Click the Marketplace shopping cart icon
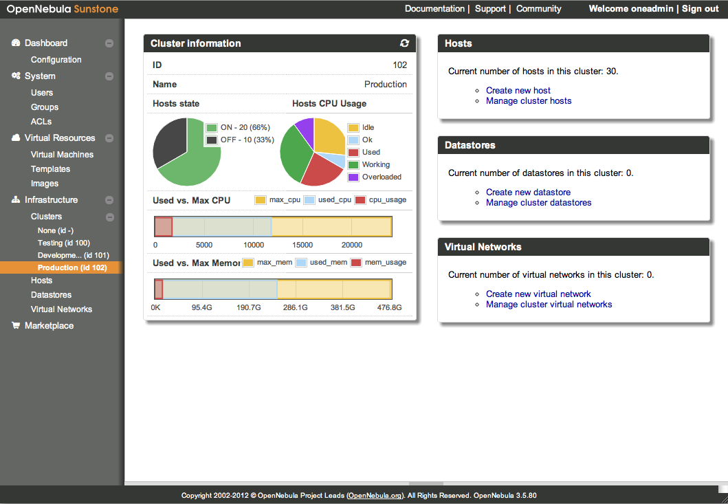 point(16,326)
